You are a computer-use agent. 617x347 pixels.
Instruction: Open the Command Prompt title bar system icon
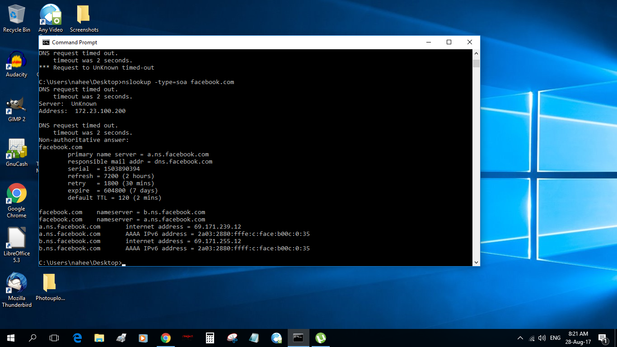[46, 42]
